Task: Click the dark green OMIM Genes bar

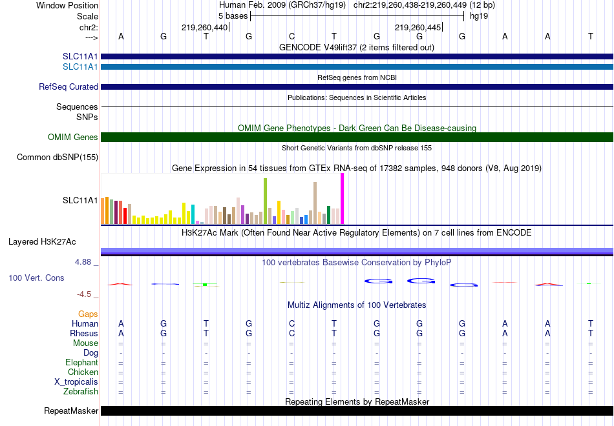Action: [357, 137]
